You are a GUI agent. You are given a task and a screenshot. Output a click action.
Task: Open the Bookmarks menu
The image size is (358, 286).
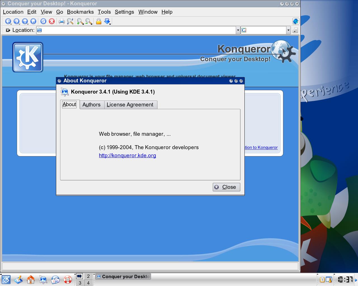click(80, 12)
